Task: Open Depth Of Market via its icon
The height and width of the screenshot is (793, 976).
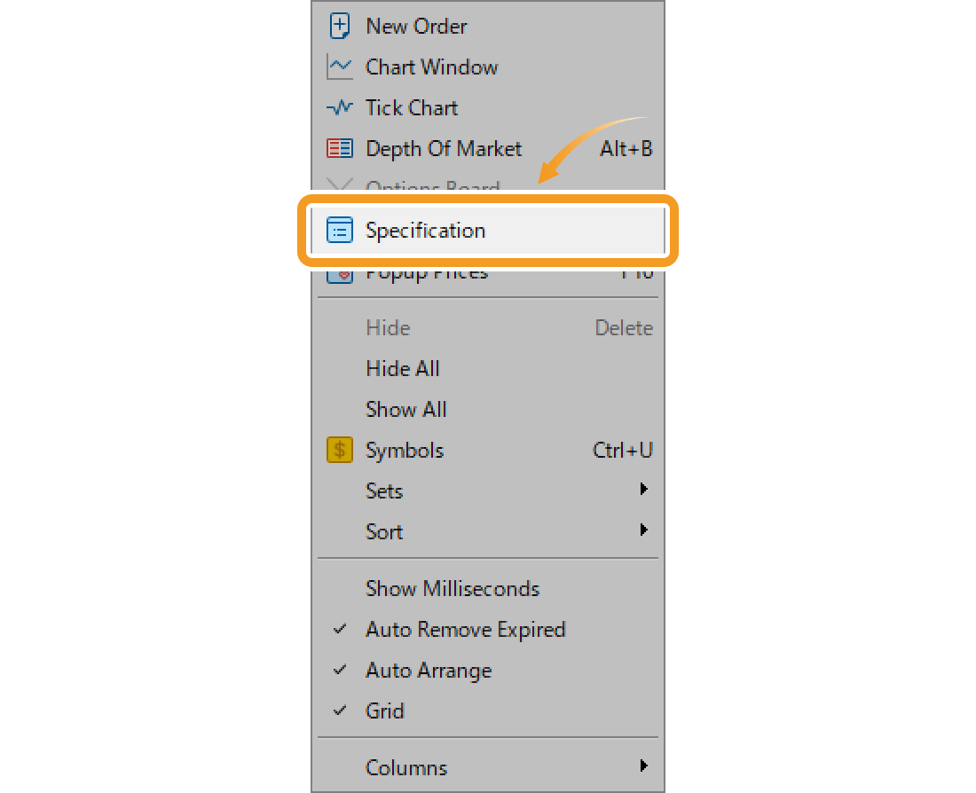Action: pyautogui.click(x=340, y=148)
